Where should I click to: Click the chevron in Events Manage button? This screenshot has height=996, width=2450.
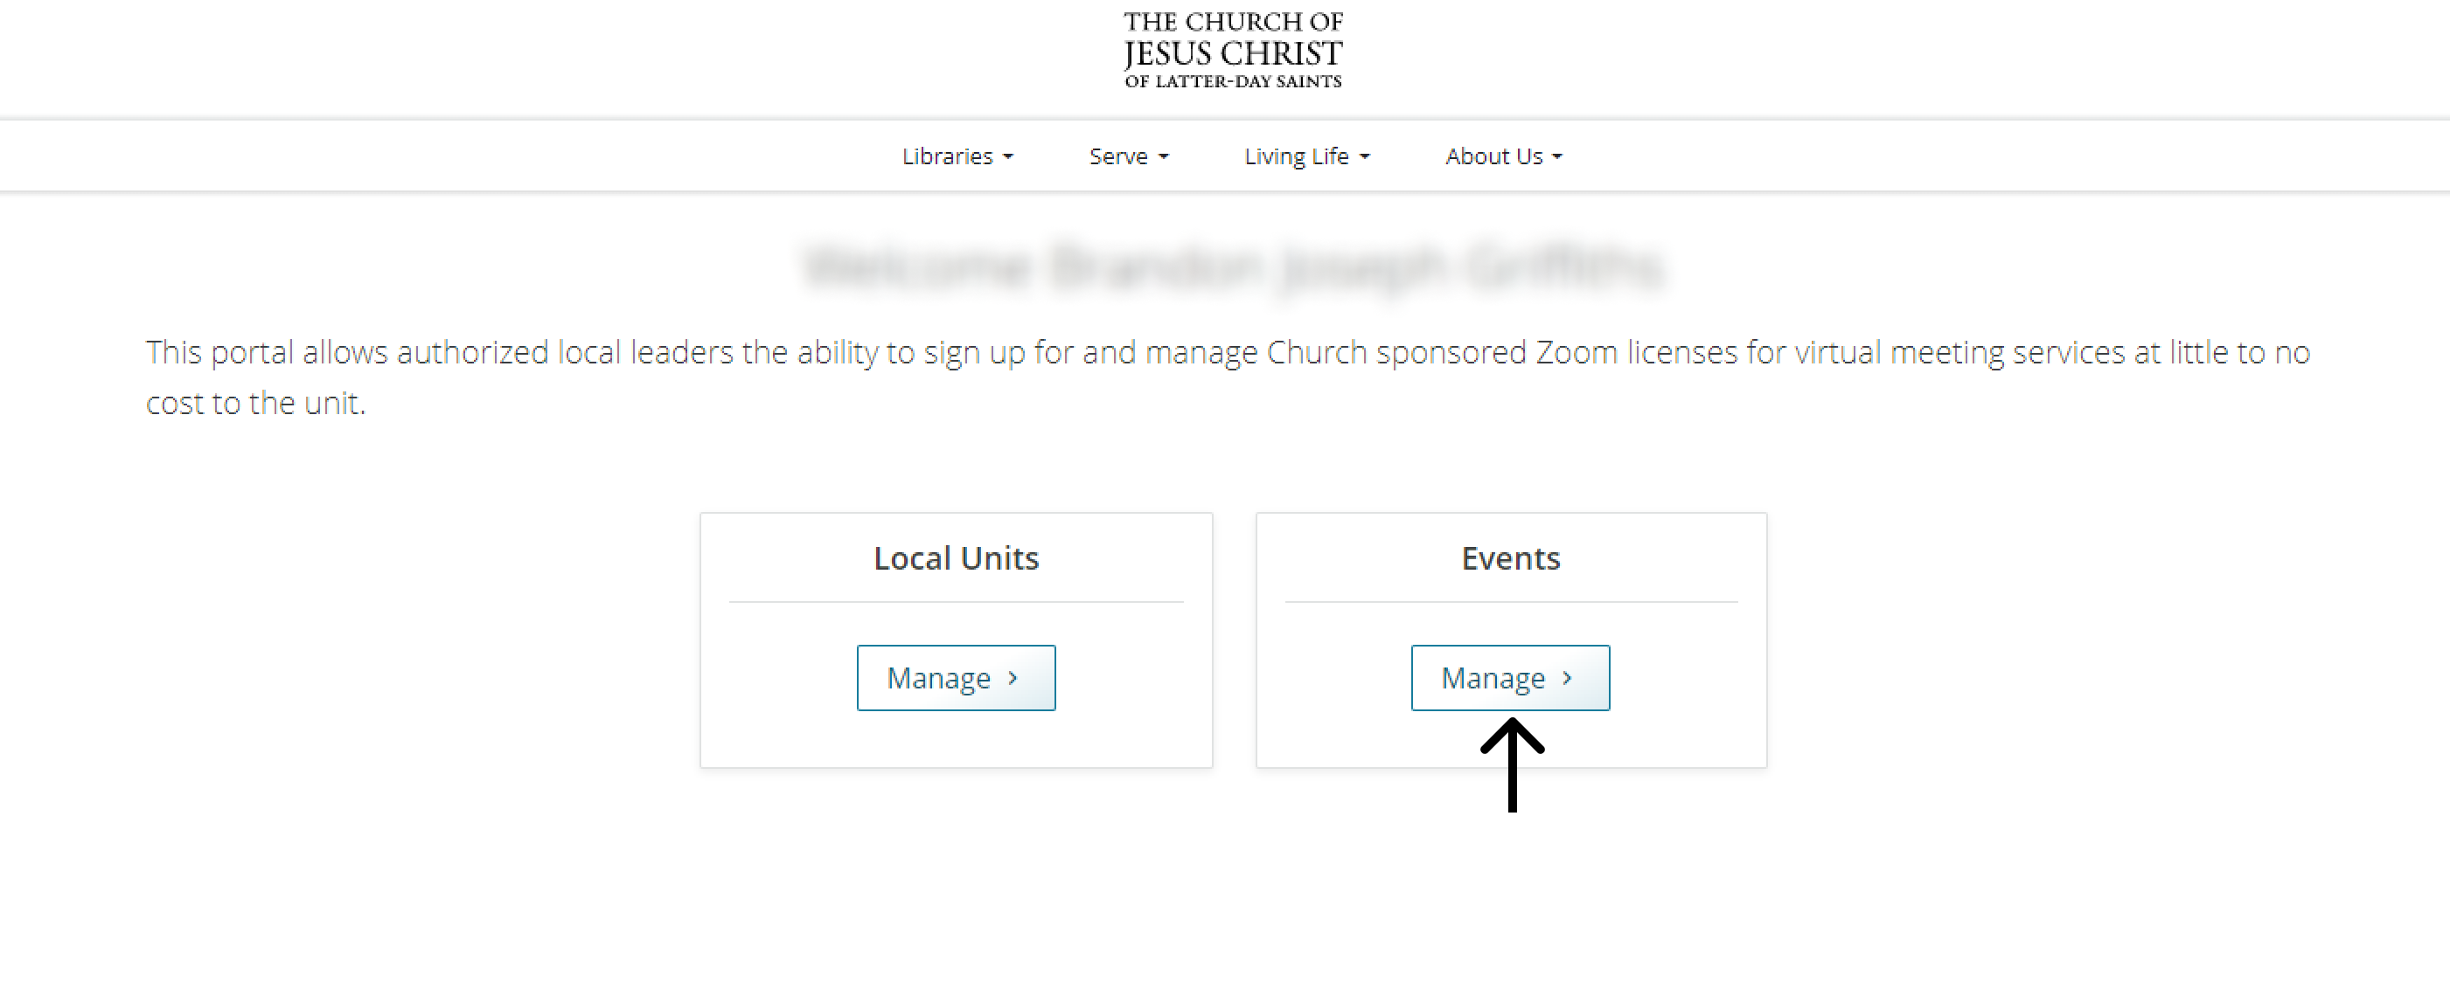click(x=1568, y=678)
